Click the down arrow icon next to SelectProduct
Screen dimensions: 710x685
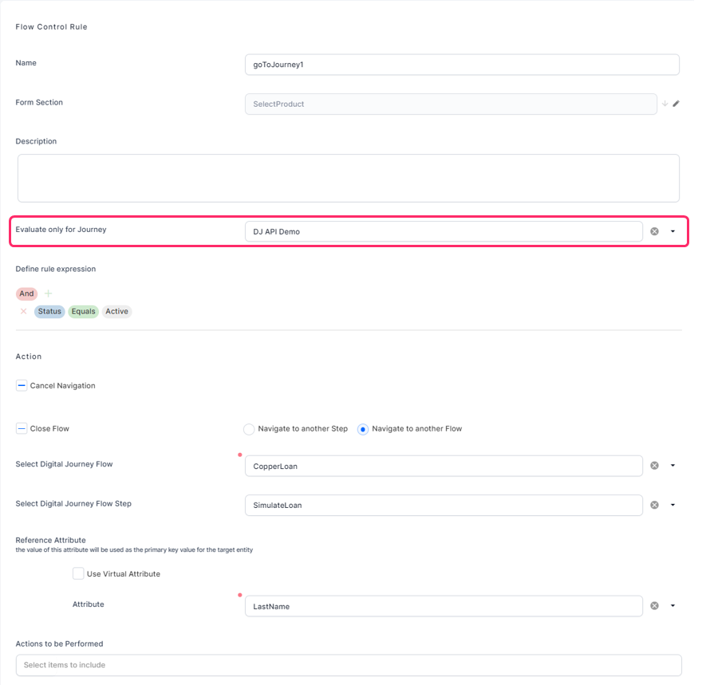tap(665, 104)
